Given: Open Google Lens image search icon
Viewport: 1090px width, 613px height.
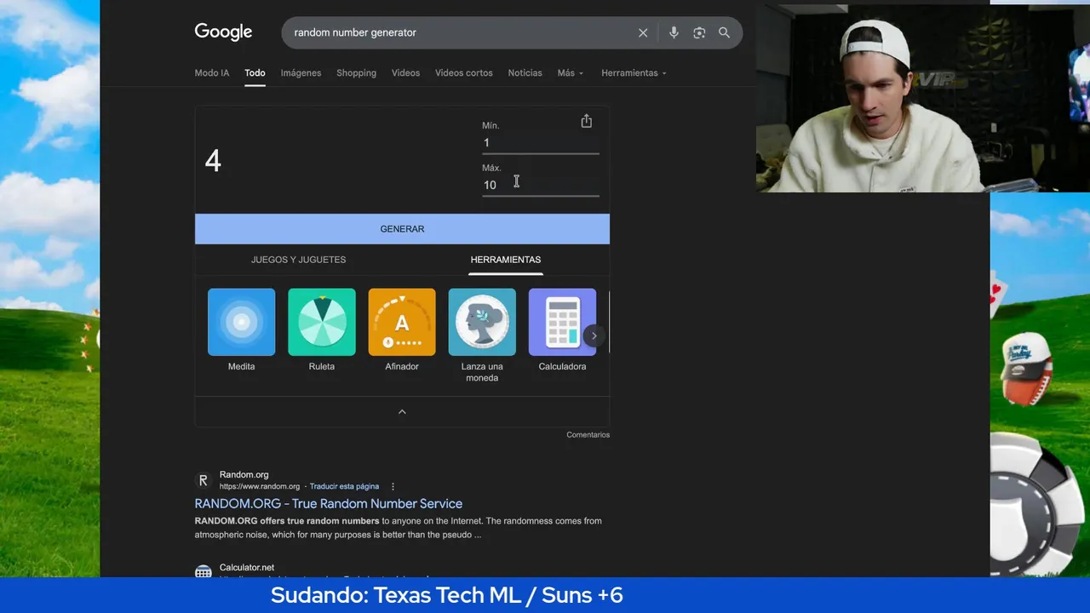Looking at the screenshot, I should pyautogui.click(x=699, y=32).
